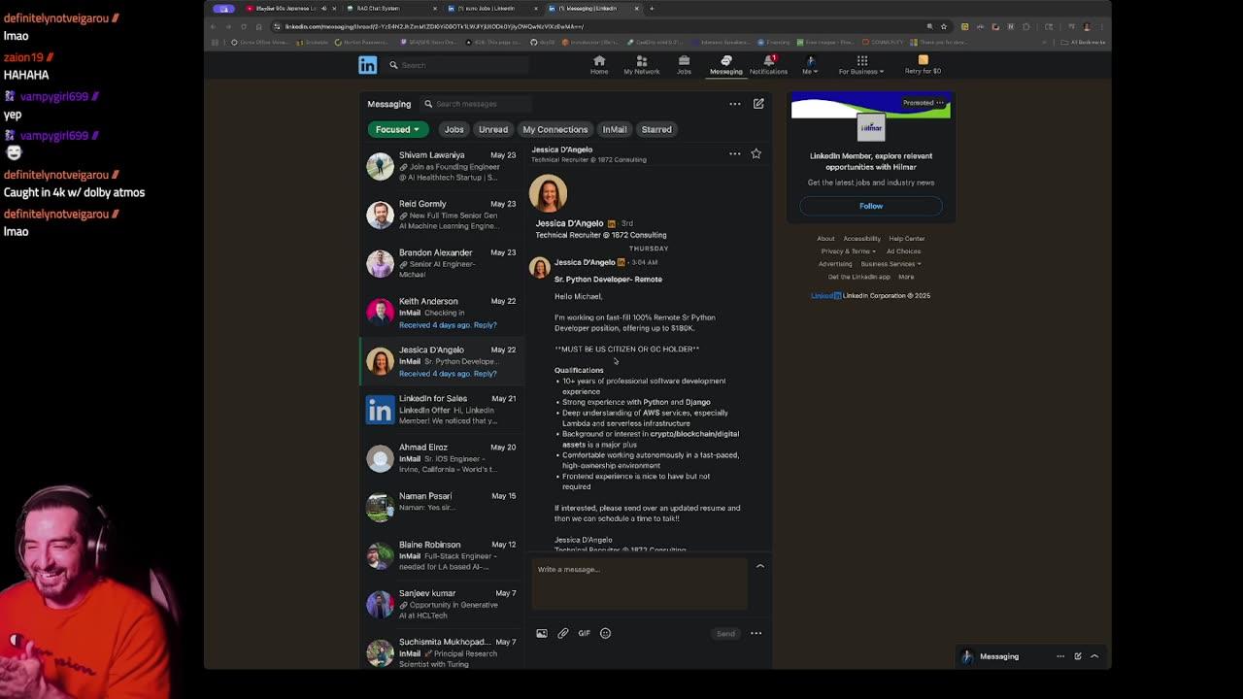Follow Hilmar in promoted ad
Viewport: 1243px width, 699px height.
click(x=871, y=206)
